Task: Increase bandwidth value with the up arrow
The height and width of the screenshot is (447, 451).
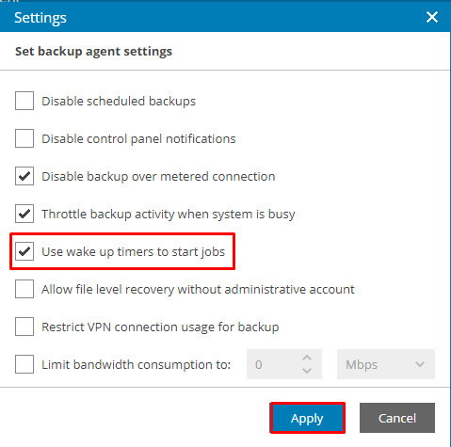Action: point(307,358)
